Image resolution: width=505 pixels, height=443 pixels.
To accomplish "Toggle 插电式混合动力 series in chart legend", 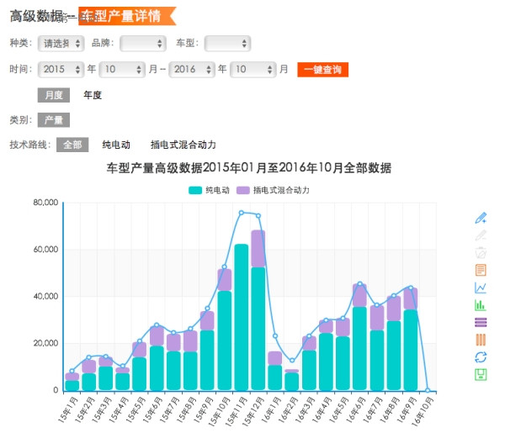I will pyautogui.click(x=273, y=190).
